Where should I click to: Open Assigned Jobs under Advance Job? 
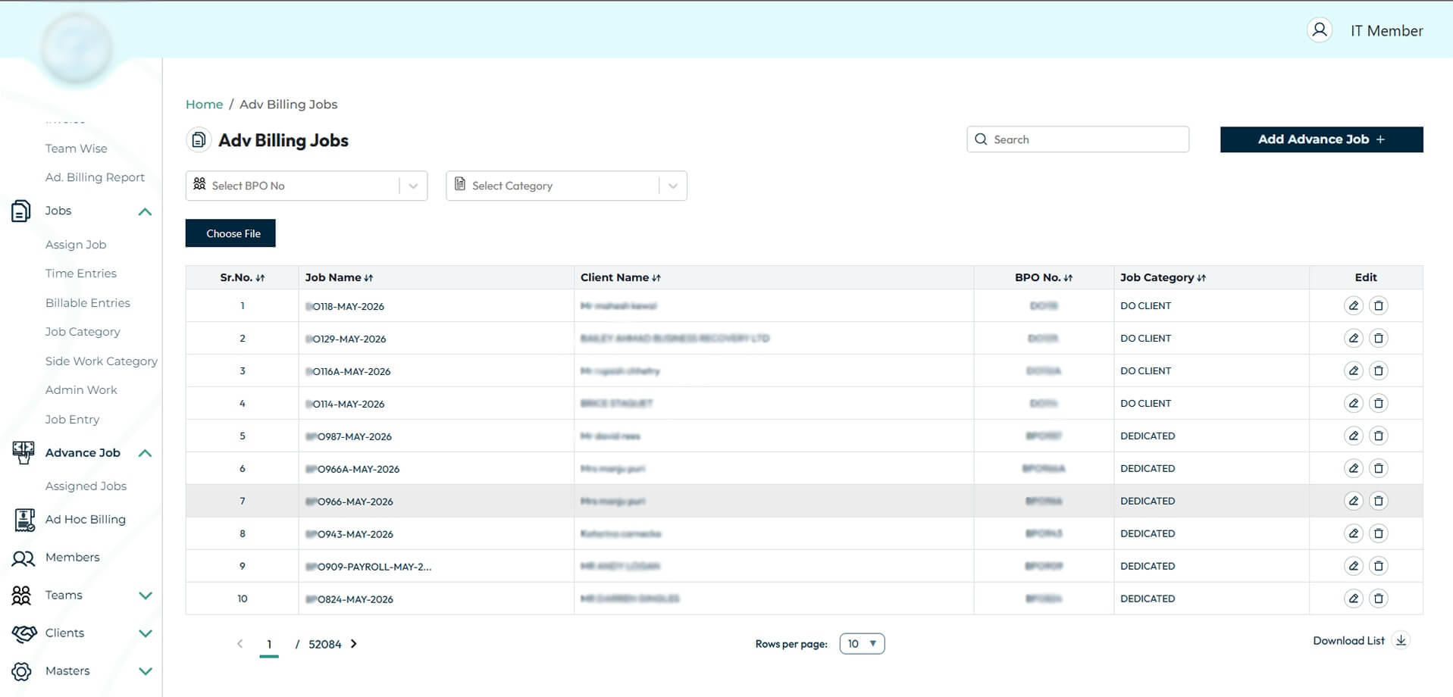coord(86,486)
